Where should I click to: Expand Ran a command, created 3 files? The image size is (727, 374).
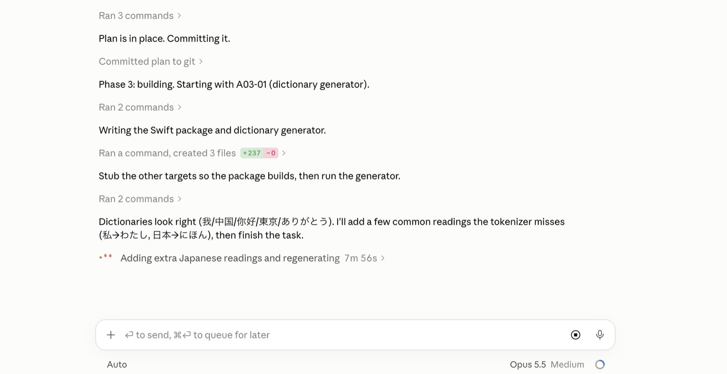pos(284,153)
